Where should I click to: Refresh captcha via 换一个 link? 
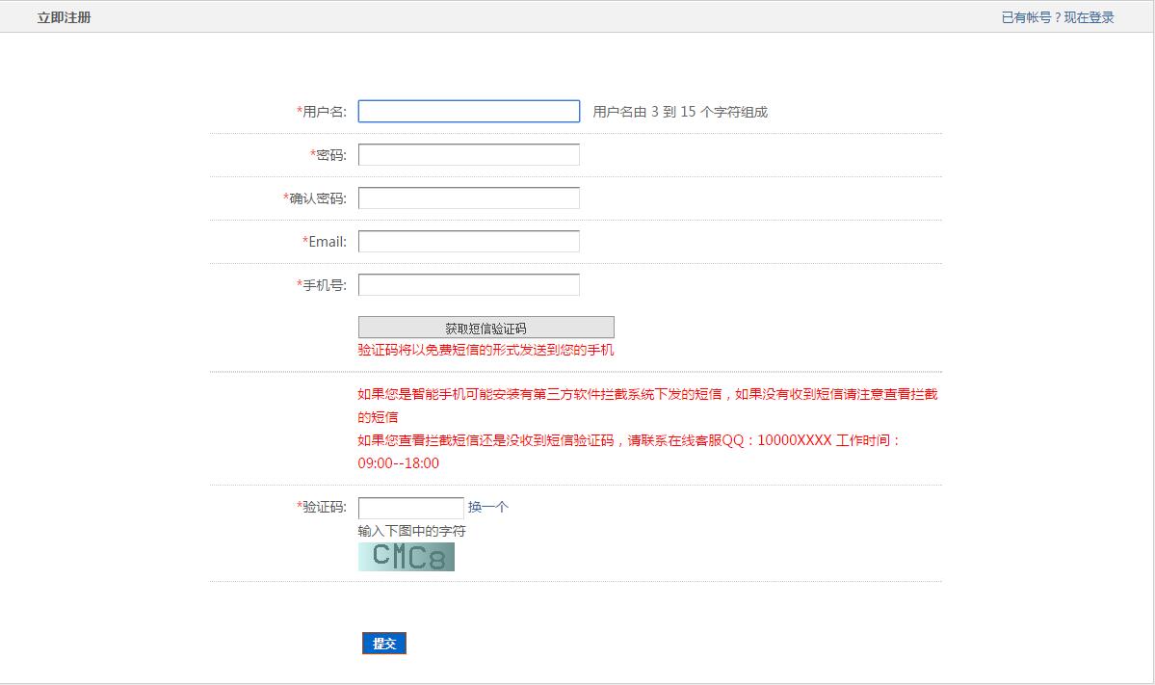point(487,508)
